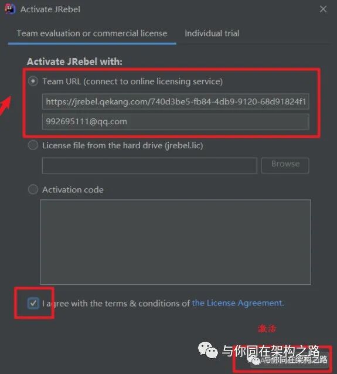Screen dimensions: 337x374
Task: Click the IntelliJ IDEA icon in title bar
Action: click(x=10, y=9)
